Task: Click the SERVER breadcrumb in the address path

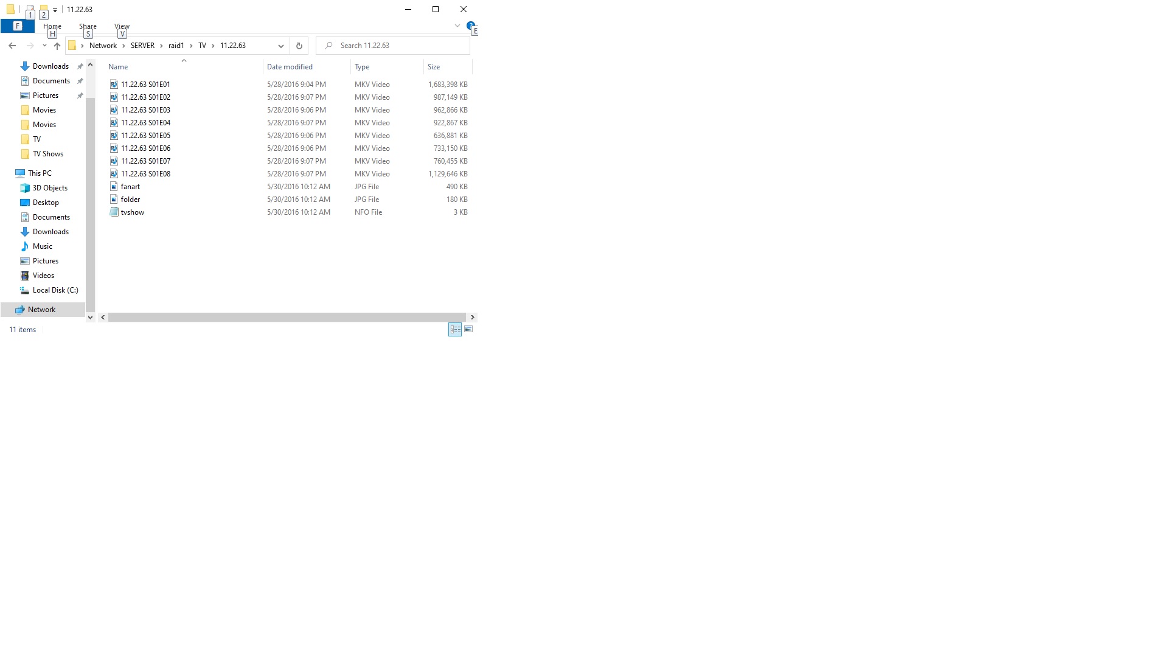Action: click(x=142, y=46)
